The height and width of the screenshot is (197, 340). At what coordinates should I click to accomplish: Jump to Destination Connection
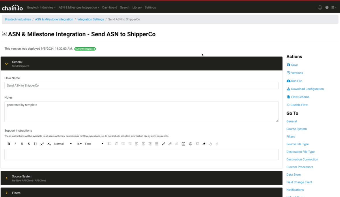point(302,159)
